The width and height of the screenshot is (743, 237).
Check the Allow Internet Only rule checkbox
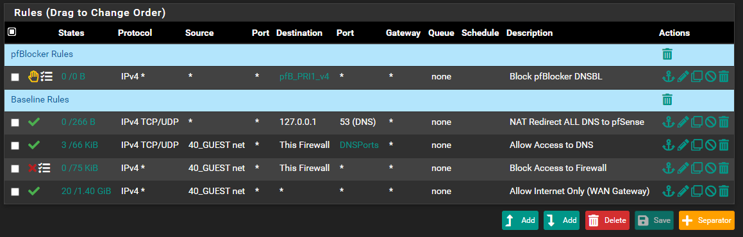15,192
